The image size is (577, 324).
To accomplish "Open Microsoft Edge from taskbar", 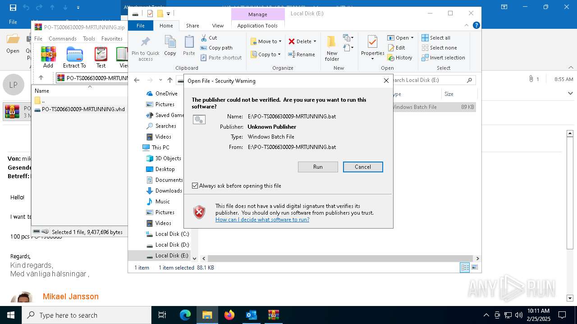I will click(x=185, y=315).
